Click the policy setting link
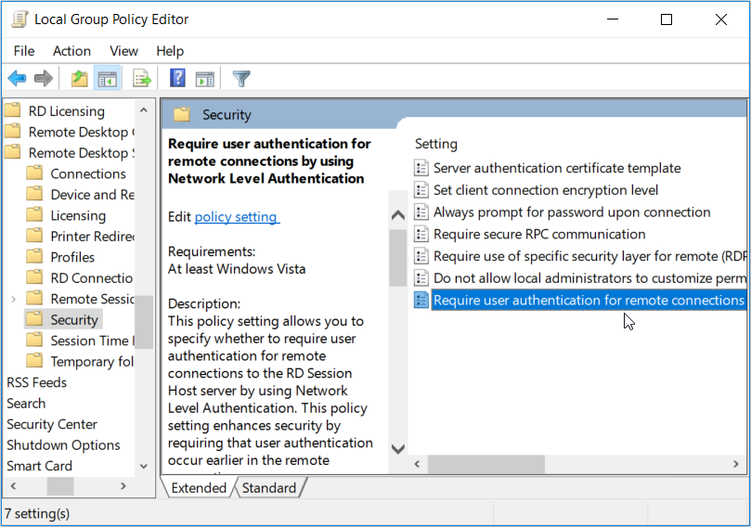 pos(236,217)
